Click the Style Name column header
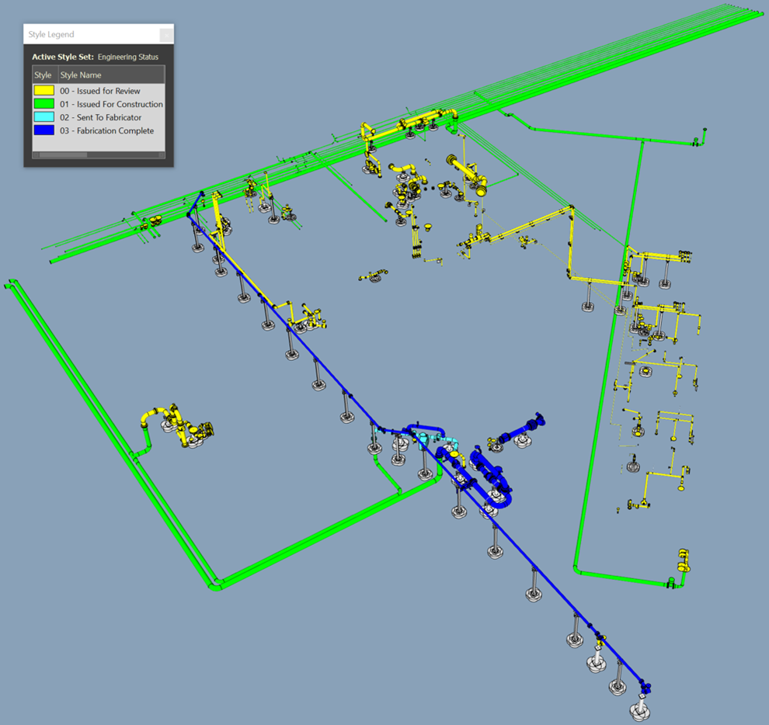The image size is (769, 725). (85, 75)
